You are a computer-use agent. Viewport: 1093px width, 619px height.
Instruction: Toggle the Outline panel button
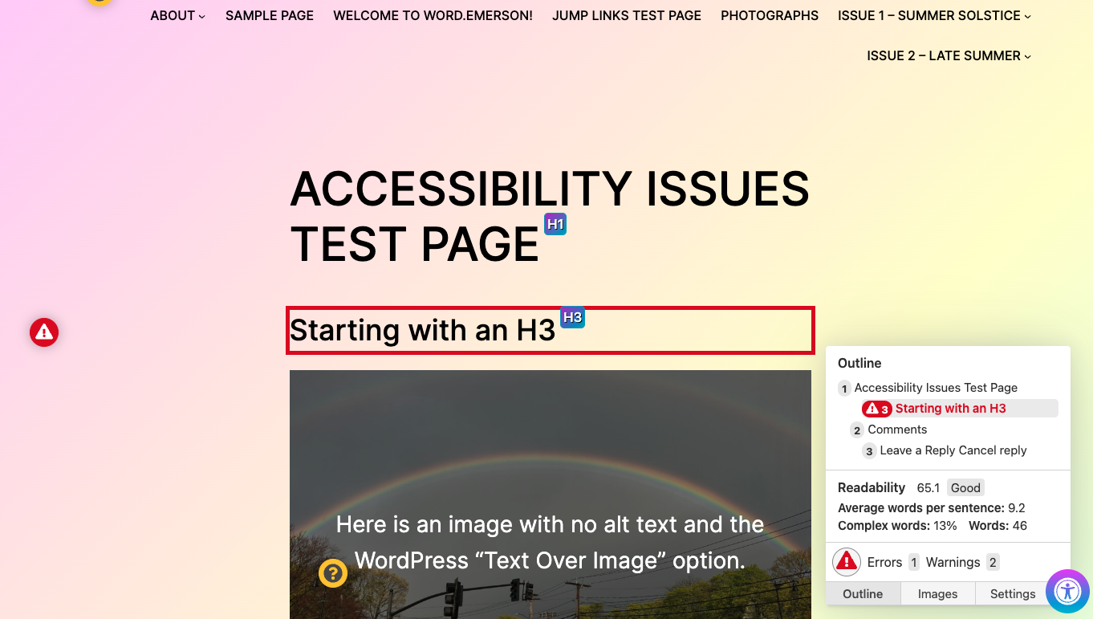click(x=863, y=594)
